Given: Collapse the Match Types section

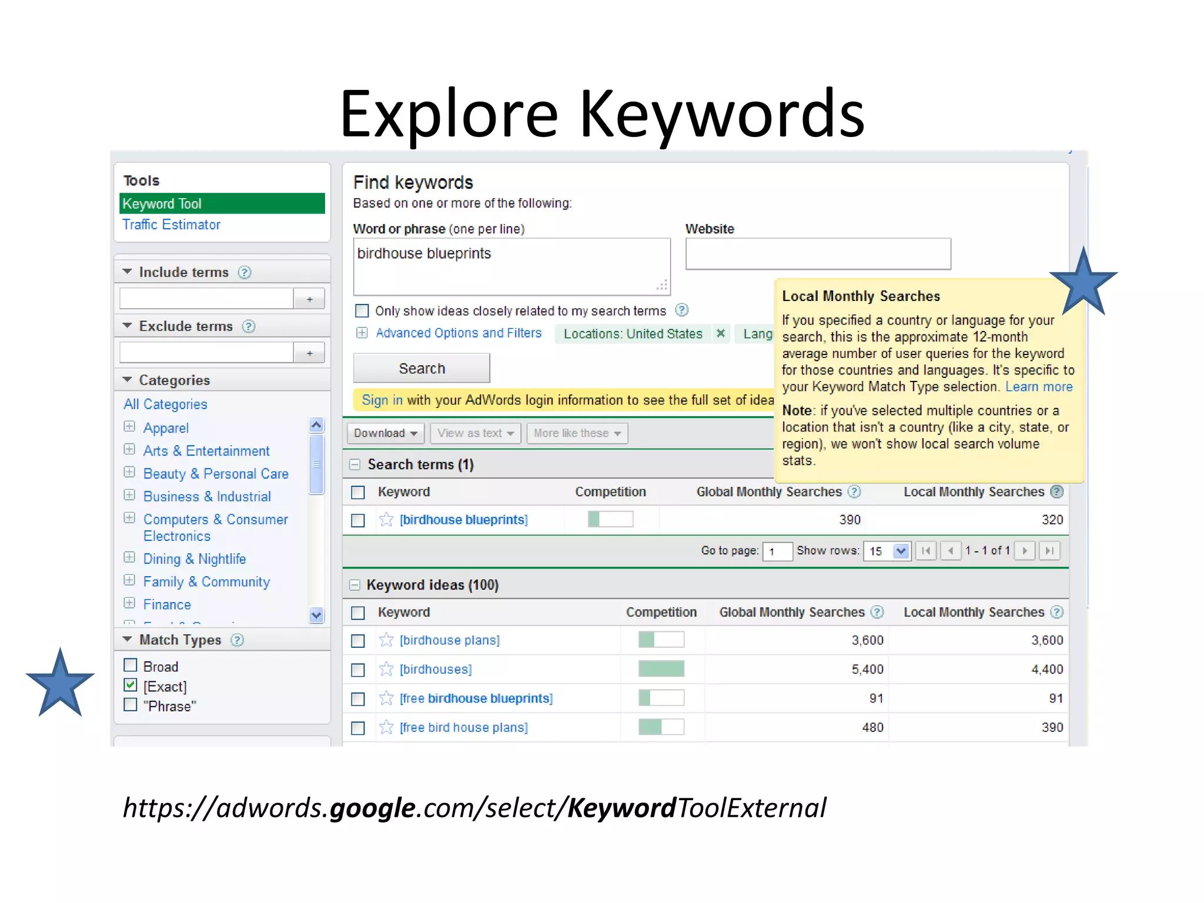Looking at the screenshot, I should 127,639.
